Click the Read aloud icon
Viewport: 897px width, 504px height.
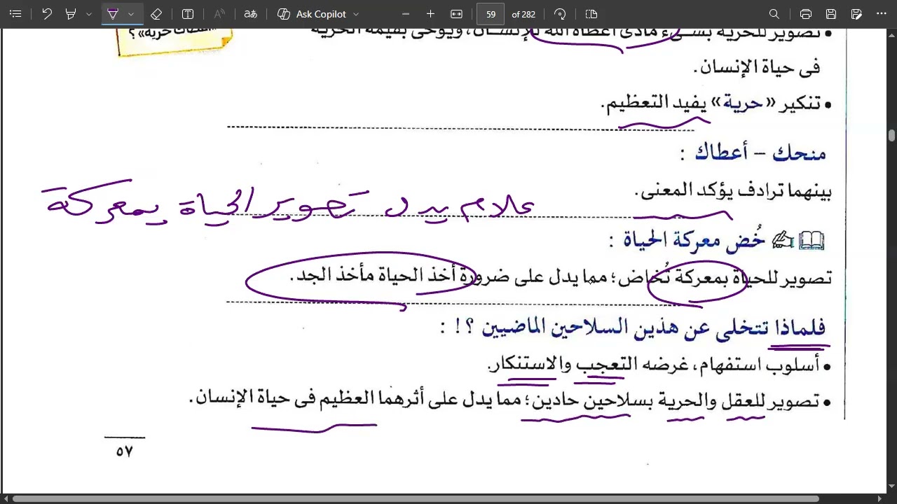(x=219, y=14)
